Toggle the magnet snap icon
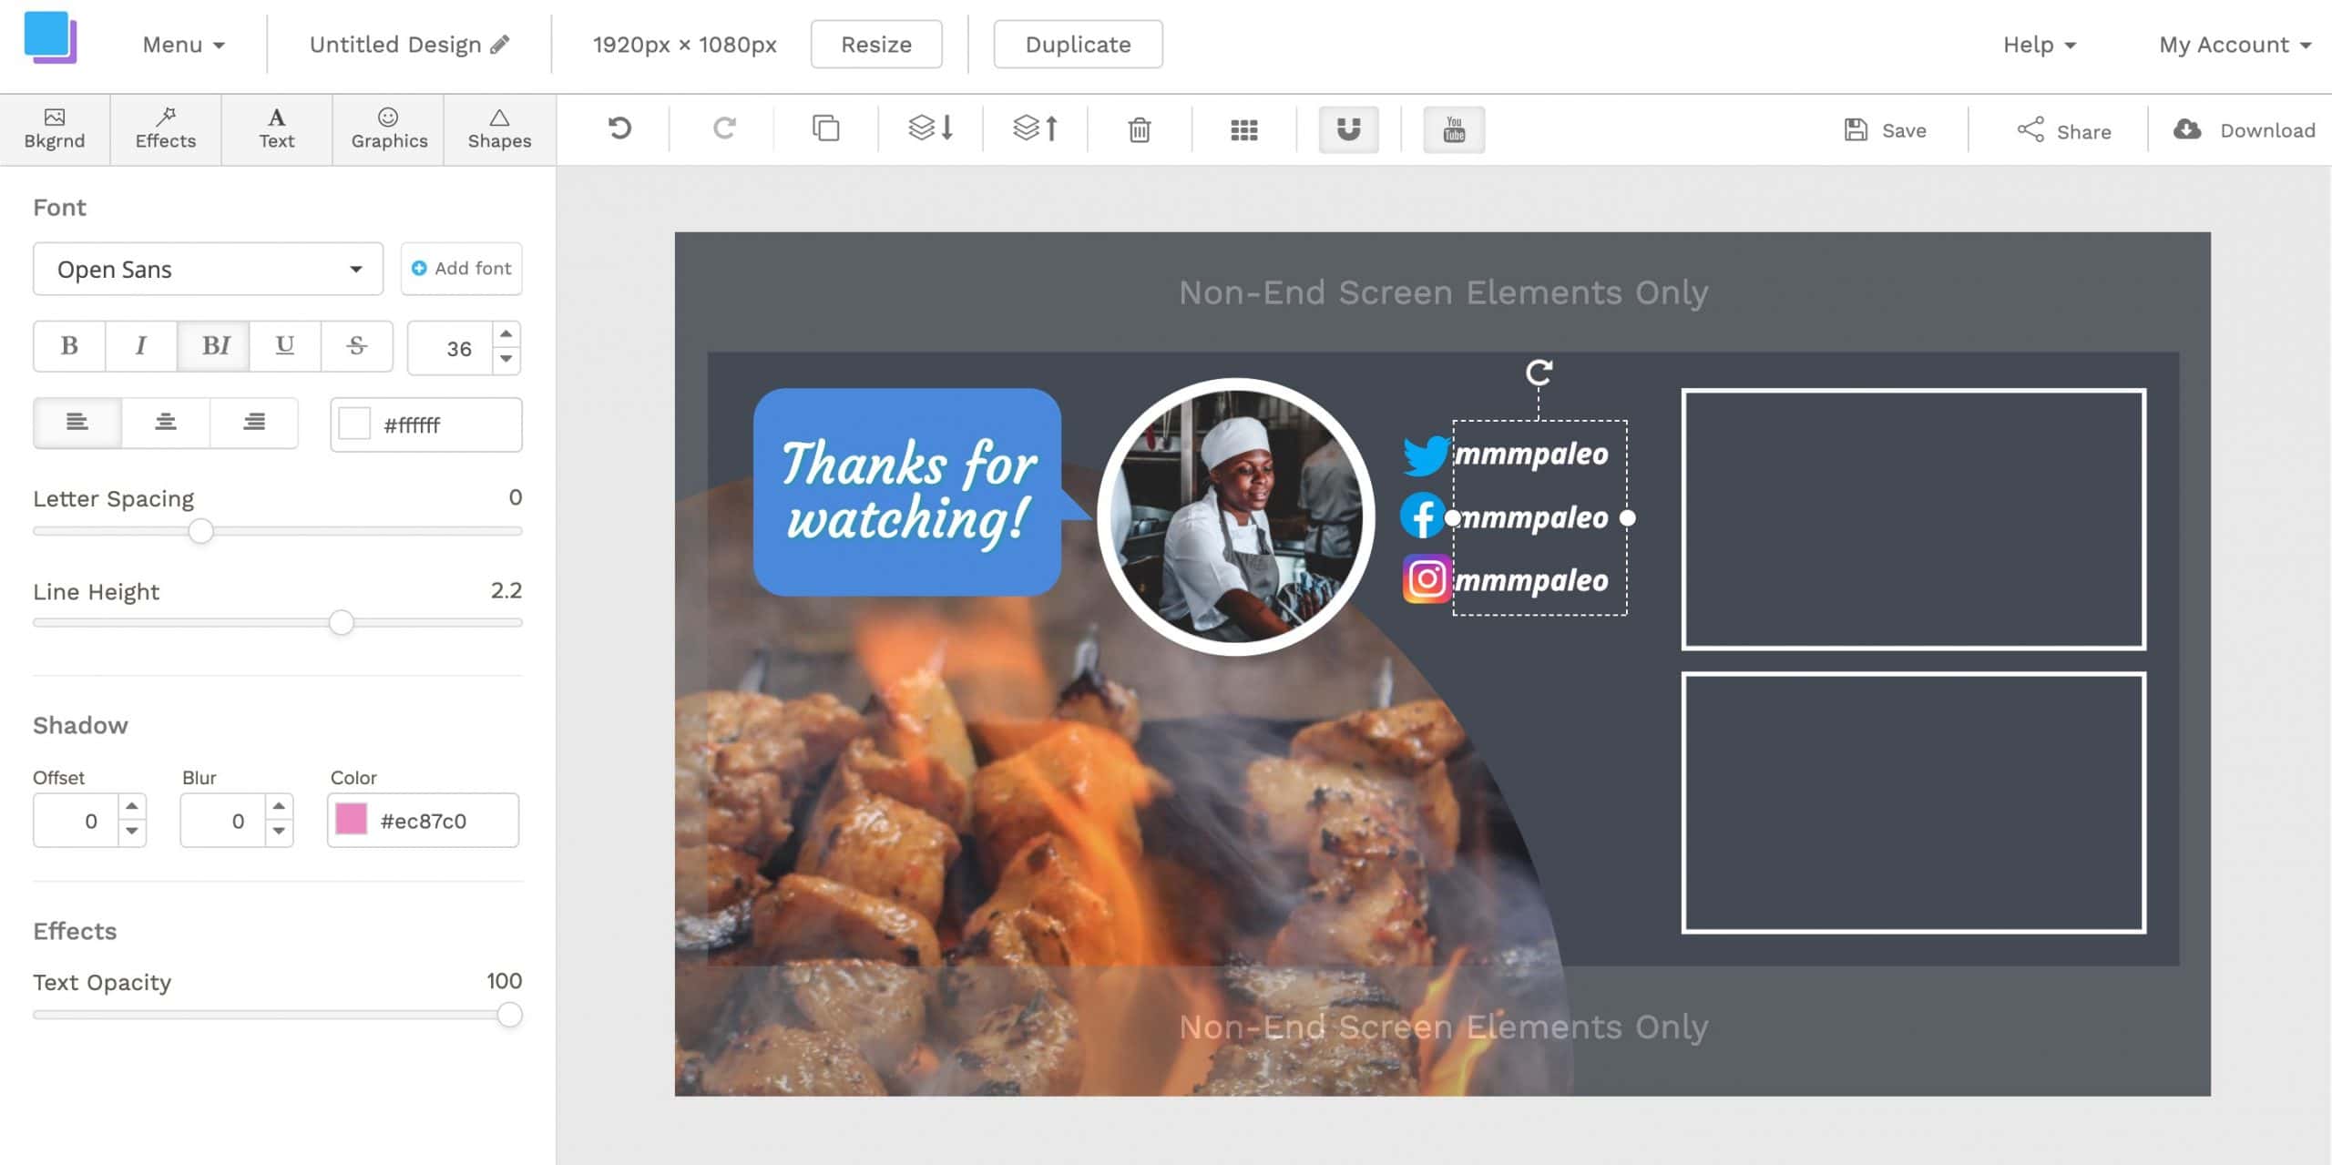Screen dimensions: 2332x1165 [1348, 129]
